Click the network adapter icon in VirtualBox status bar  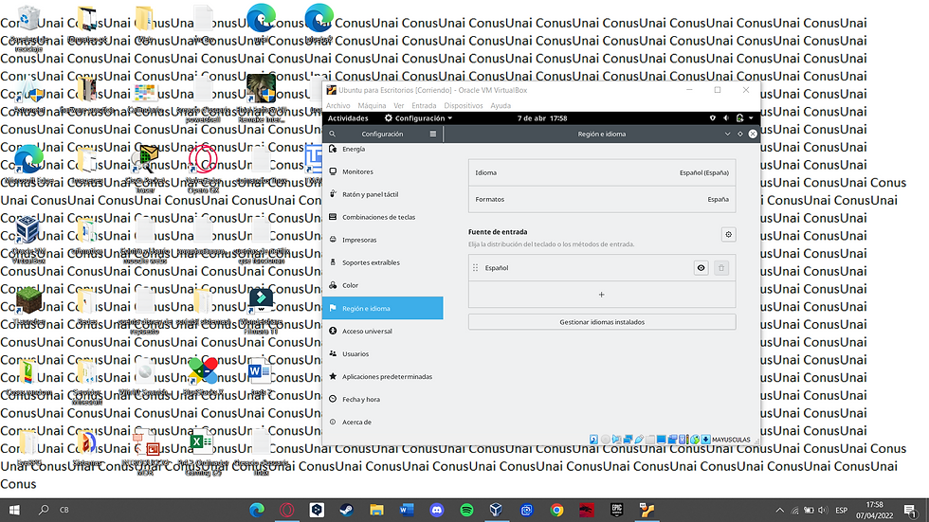[x=628, y=440]
